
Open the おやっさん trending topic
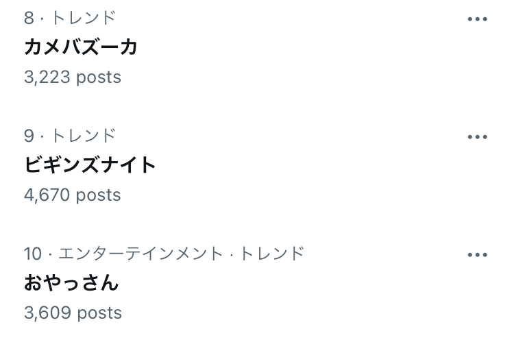71,283
